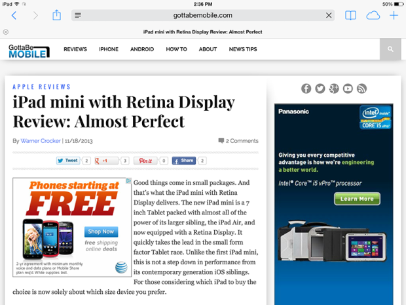
Task: Close the tab using the small circled X
Action: (6, 32)
